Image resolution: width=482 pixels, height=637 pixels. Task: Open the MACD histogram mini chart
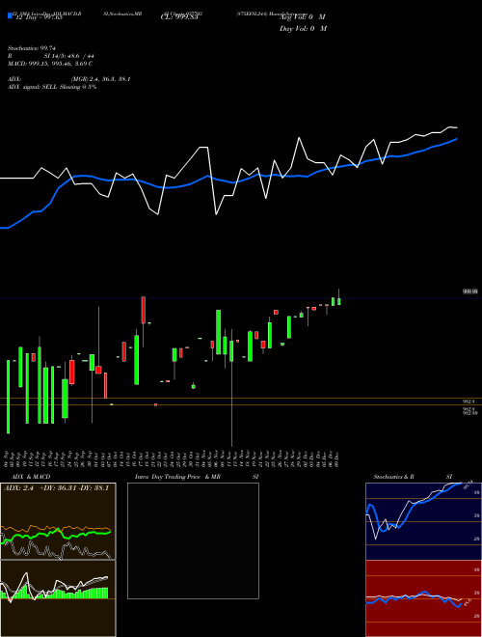pyautogui.click(x=58, y=598)
